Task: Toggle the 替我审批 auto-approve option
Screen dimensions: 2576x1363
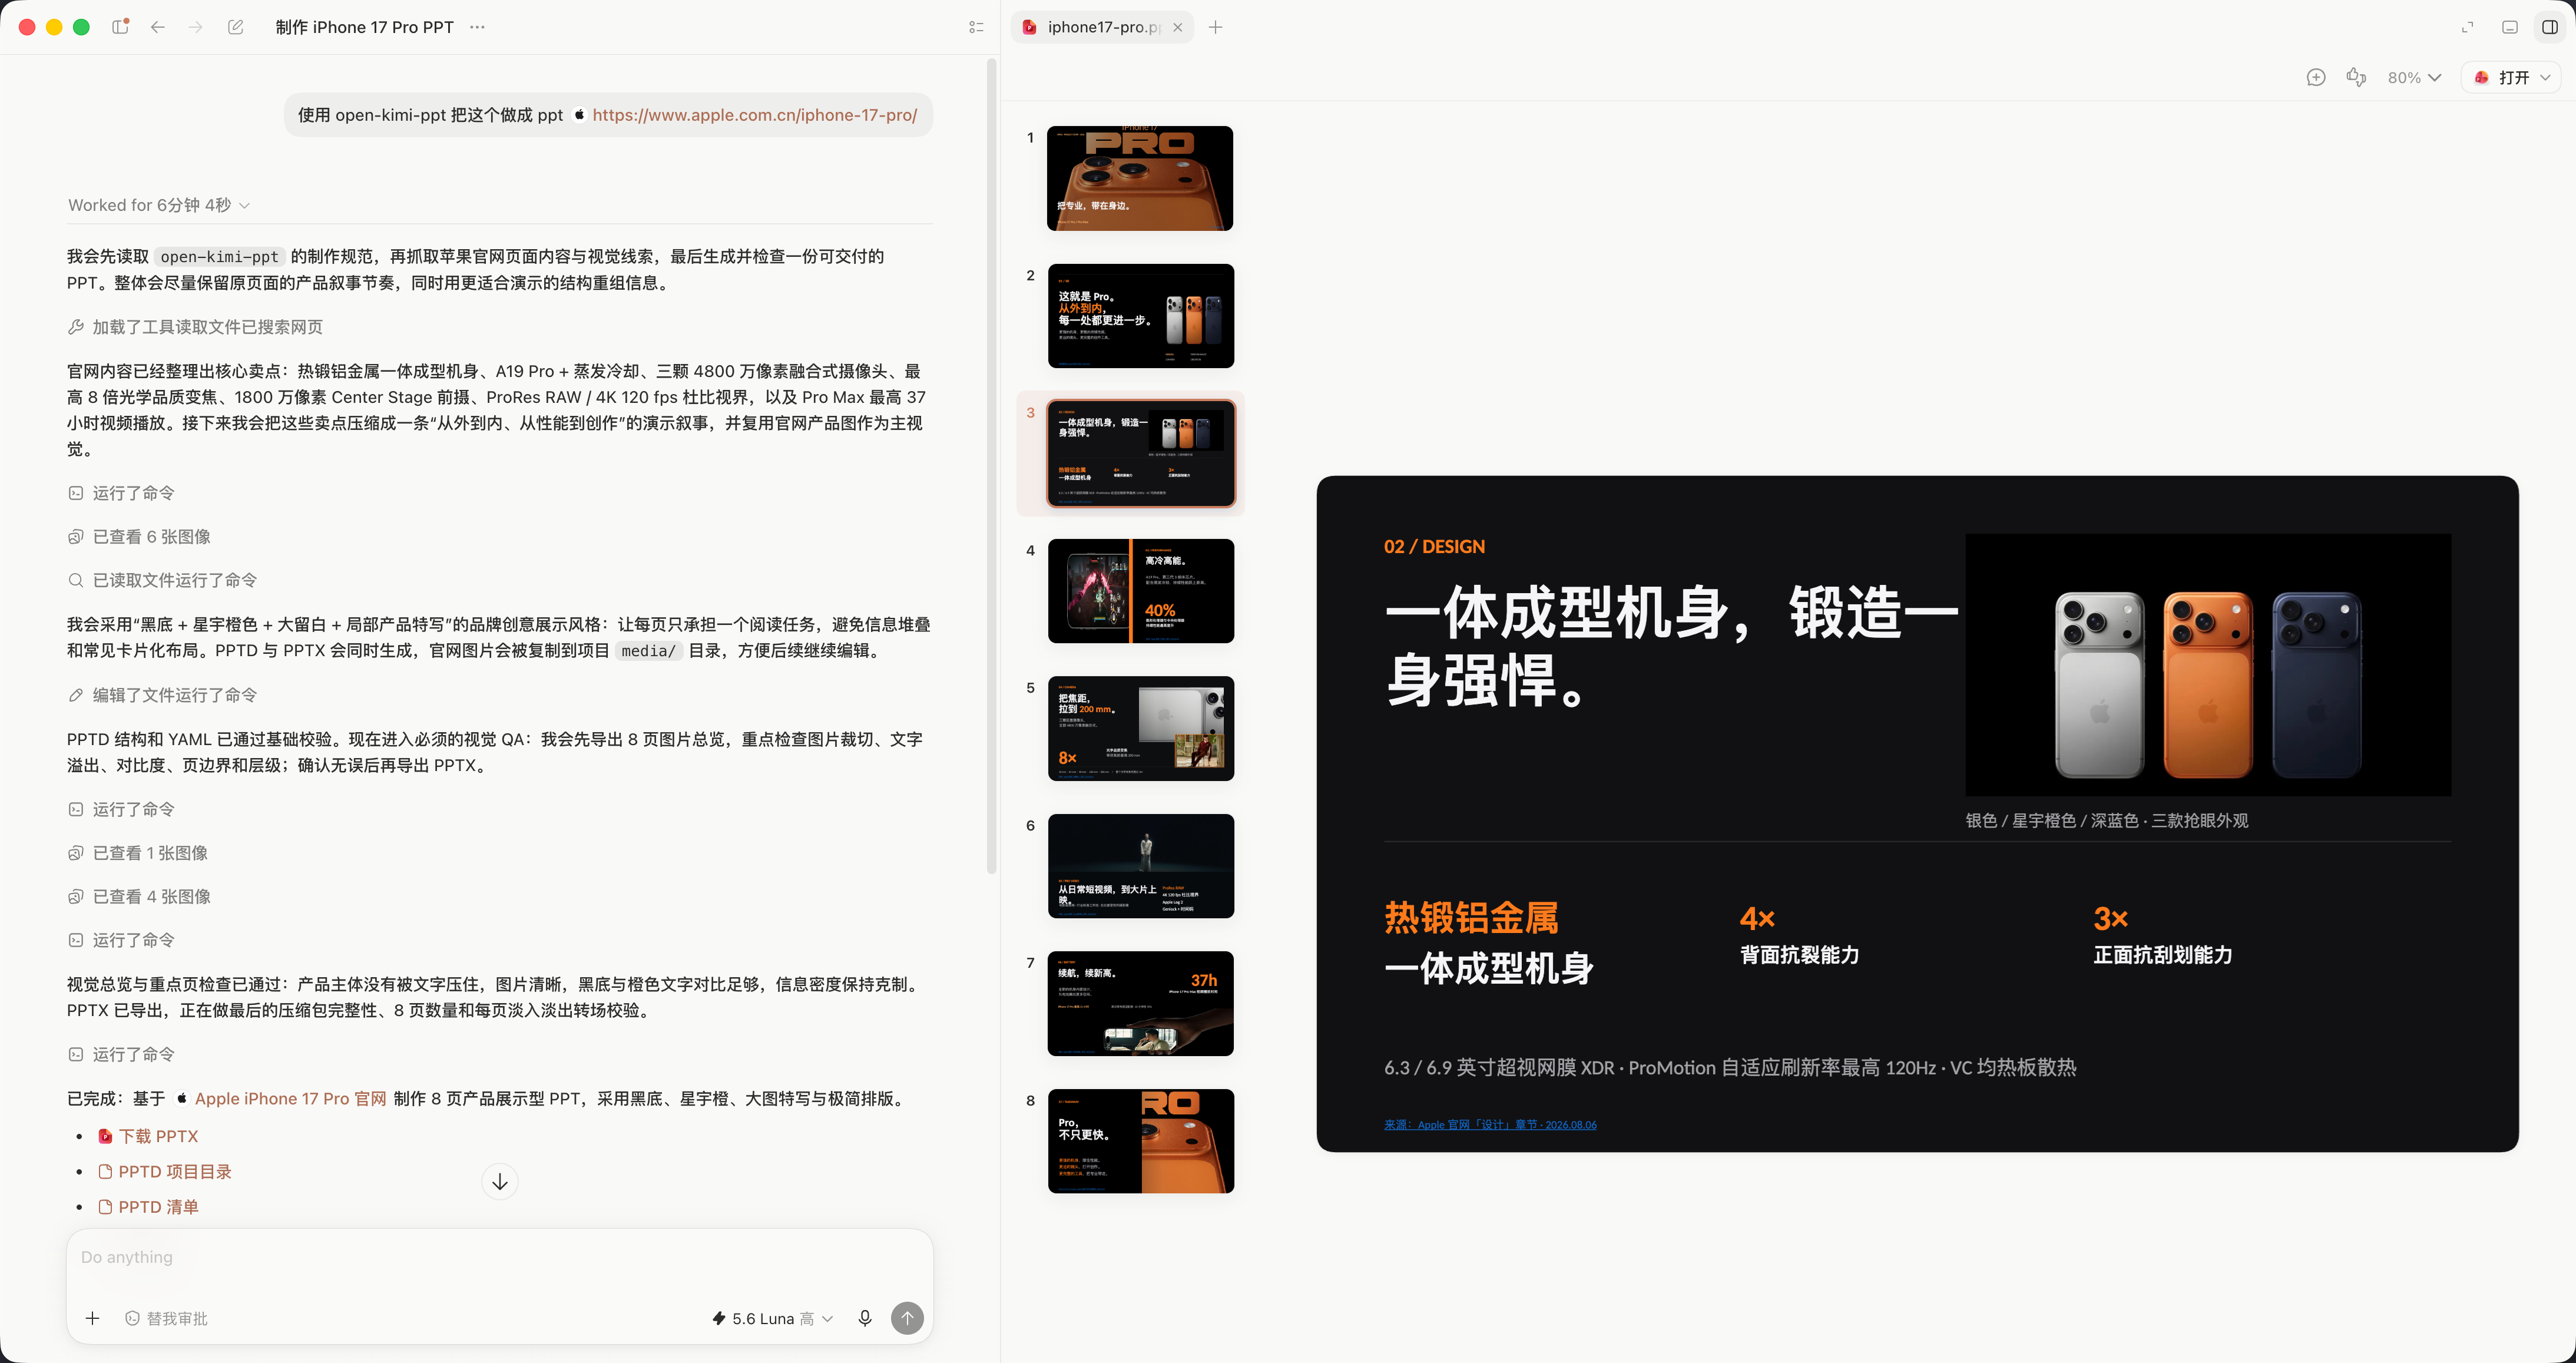Action: pyautogui.click(x=166, y=1318)
